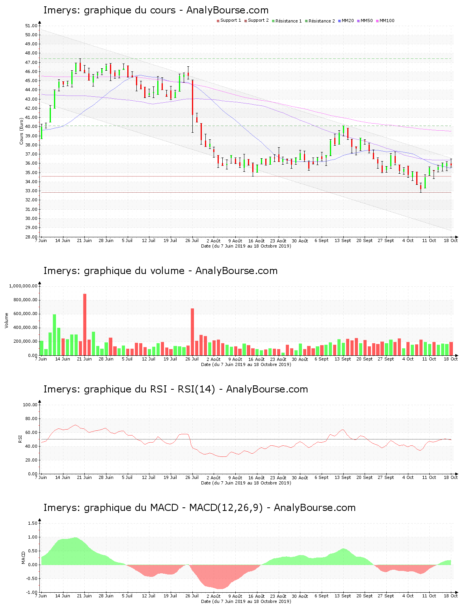Click the 28.00 tick on the price axis
This screenshot has width=473, height=612.
(x=31, y=237)
